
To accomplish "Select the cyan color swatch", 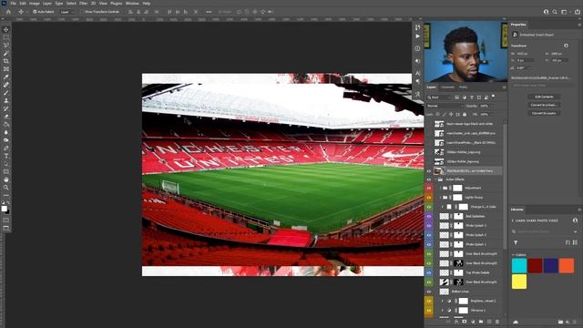I will [519, 266].
